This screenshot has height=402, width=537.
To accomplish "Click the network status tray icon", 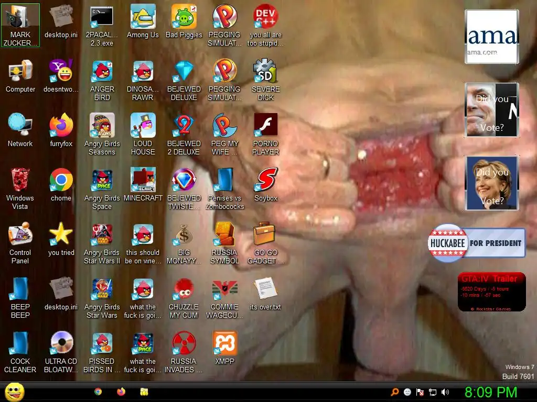I will click(433, 392).
